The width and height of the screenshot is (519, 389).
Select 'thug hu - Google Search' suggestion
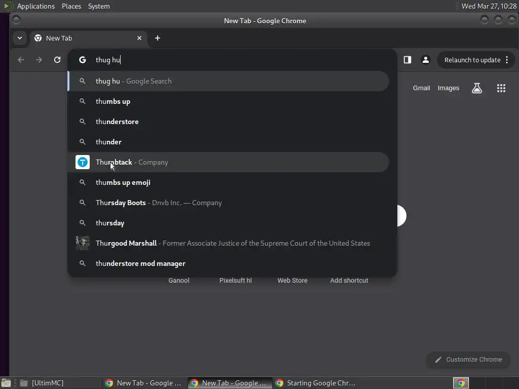point(229,82)
